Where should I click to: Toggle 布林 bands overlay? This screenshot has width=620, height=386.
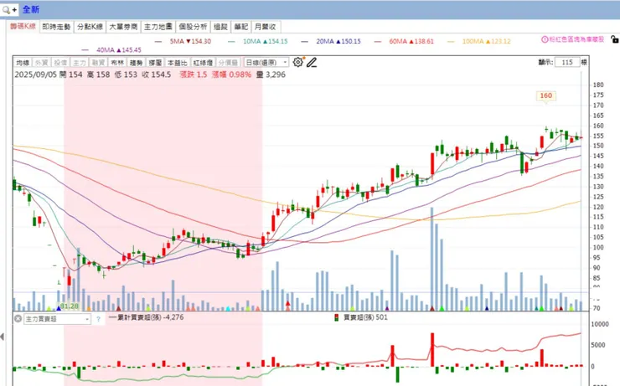coord(117,63)
